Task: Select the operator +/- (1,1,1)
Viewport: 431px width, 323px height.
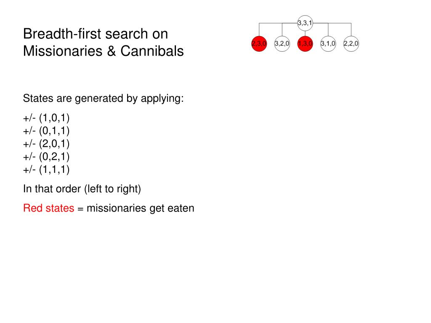Action: tap(46, 169)
